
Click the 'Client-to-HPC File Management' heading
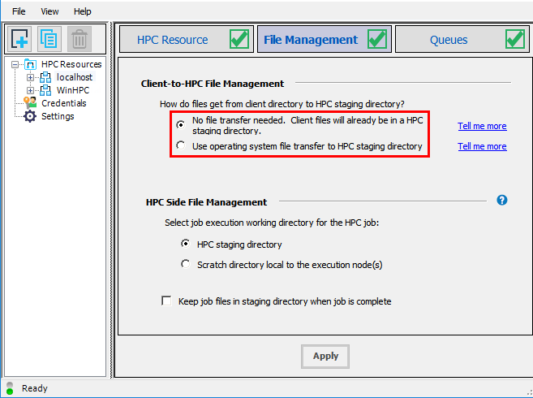tap(213, 84)
